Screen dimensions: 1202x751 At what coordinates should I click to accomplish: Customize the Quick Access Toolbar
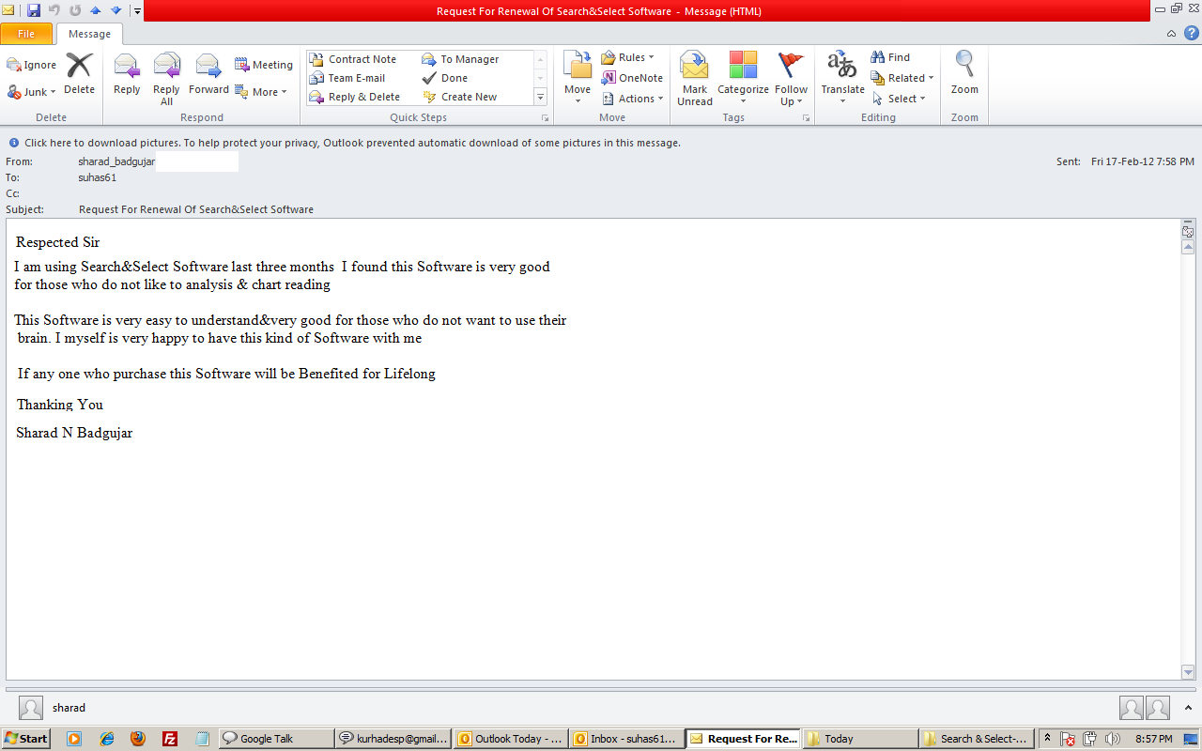[137, 11]
